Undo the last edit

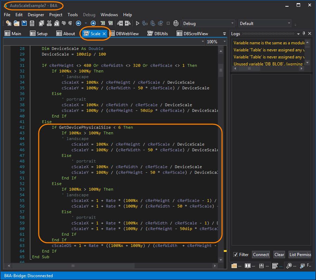pyautogui.click(x=63, y=23)
